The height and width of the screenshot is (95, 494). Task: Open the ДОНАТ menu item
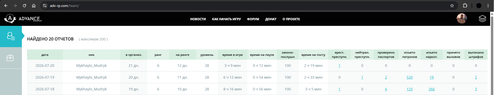tap(271, 19)
